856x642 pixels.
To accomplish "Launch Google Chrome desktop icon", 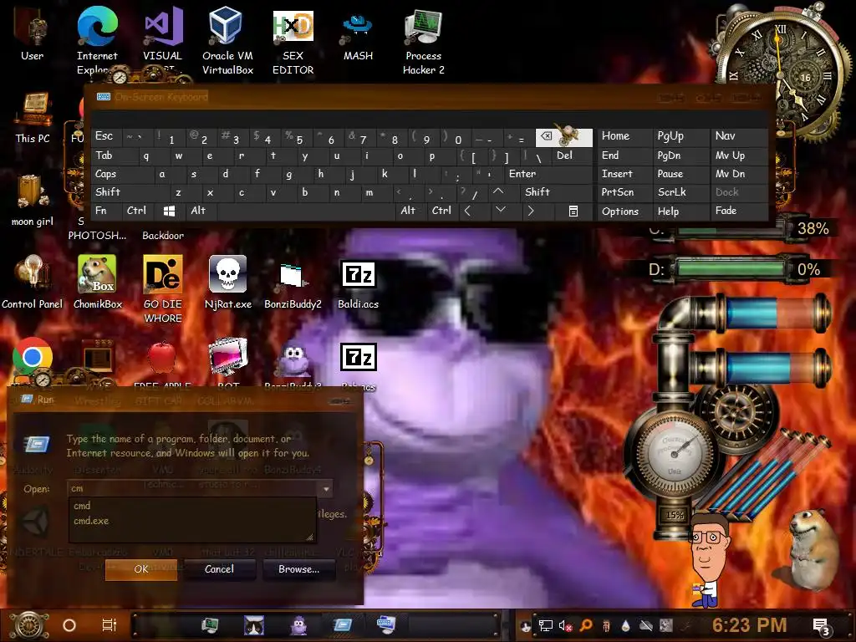I will [x=33, y=357].
